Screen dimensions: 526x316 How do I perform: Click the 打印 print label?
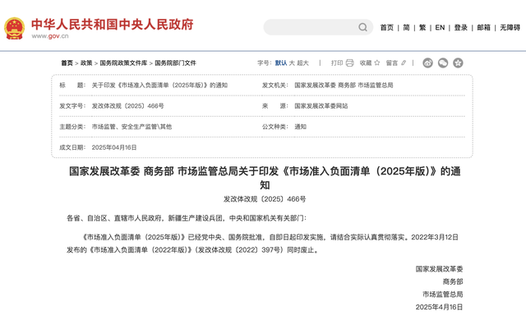coord(337,63)
